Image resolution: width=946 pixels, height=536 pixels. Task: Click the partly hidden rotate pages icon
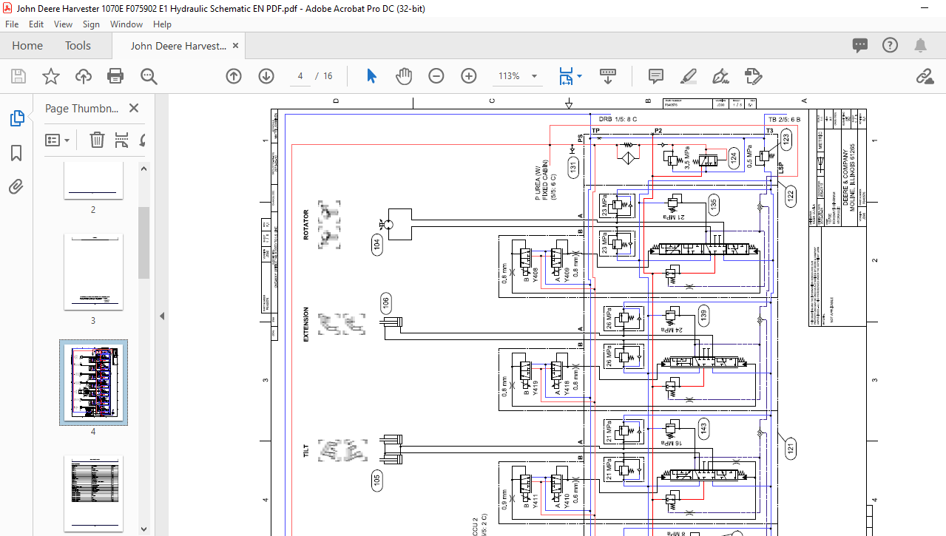142,140
